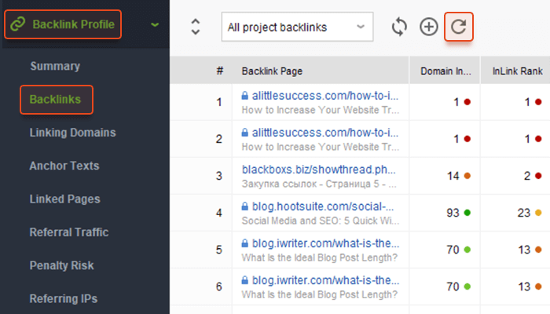
Task: Click the Backlink Profile chain link icon
Action: [x=18, y=24]
